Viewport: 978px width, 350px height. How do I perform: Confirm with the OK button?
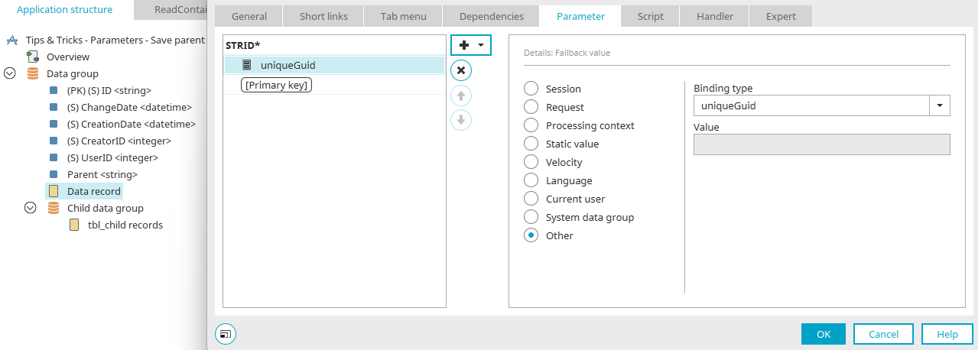pyautogui.click(x=824, y=334)
